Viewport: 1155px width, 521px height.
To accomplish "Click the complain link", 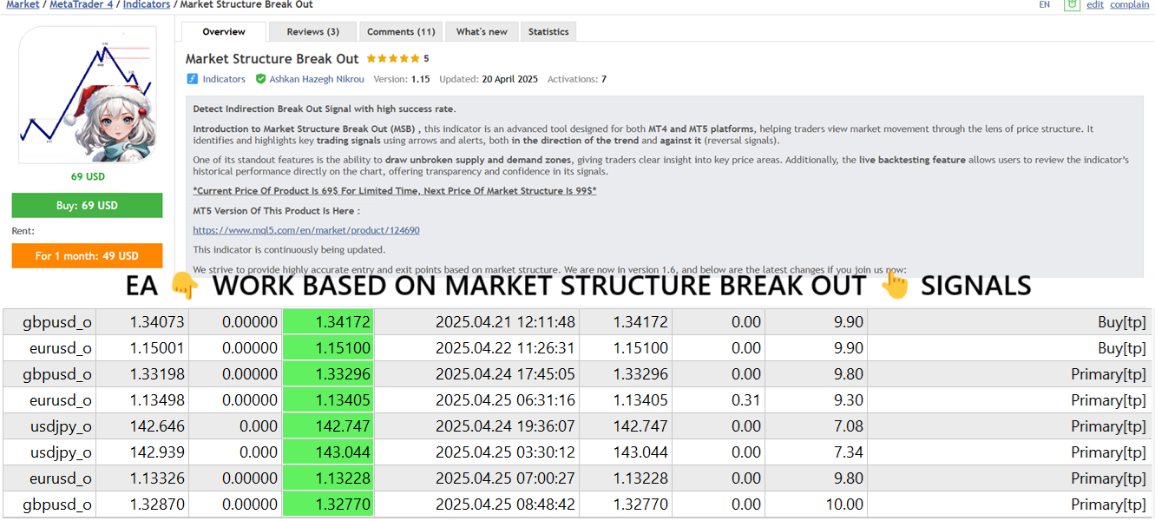I will (x=1130, y=4).
